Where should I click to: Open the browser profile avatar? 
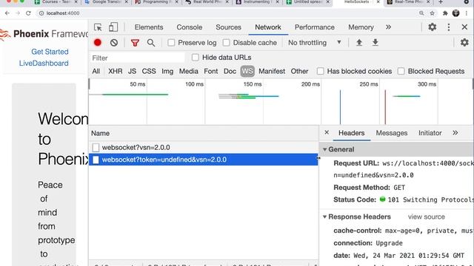click(456, 13)
